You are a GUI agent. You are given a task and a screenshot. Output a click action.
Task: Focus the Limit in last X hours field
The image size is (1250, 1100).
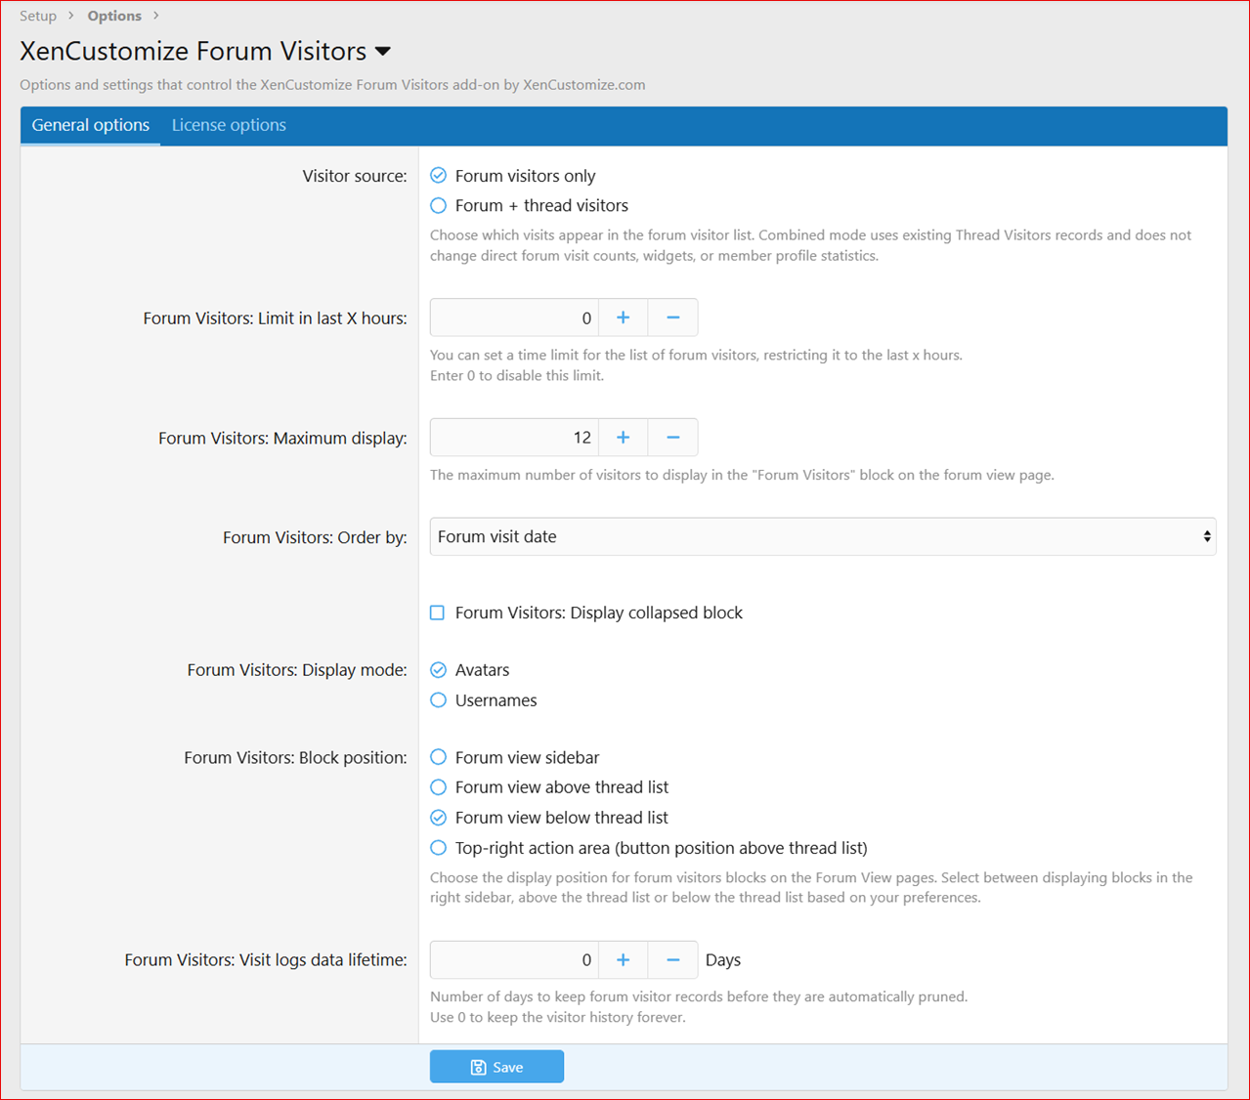click(x=514, y=317)
